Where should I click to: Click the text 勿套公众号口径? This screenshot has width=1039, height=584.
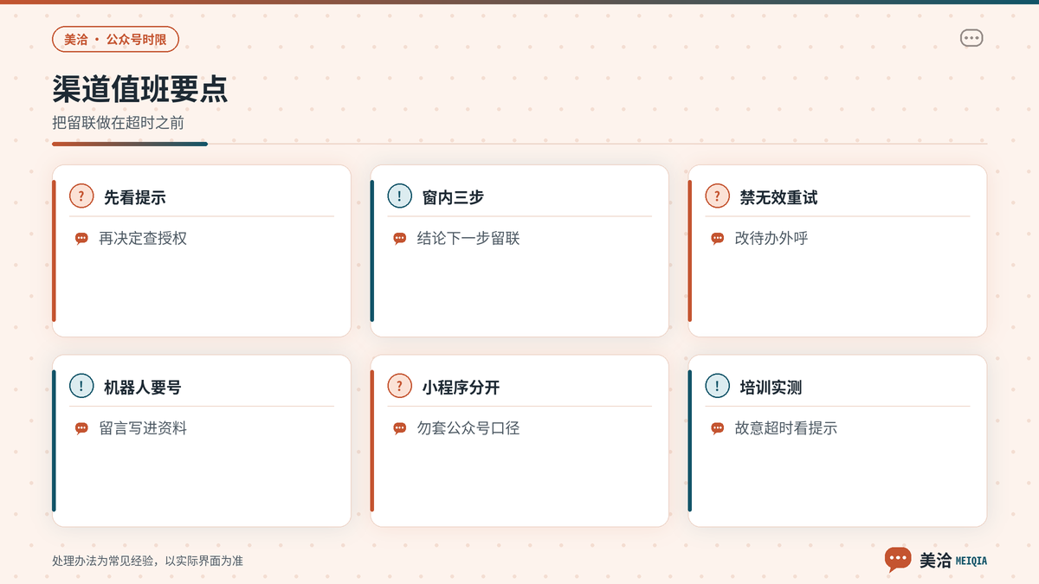[x=468, y=428]
